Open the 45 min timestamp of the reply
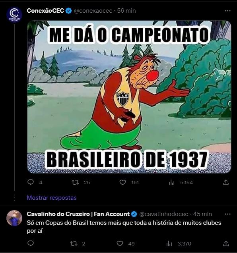 [202, 214]
